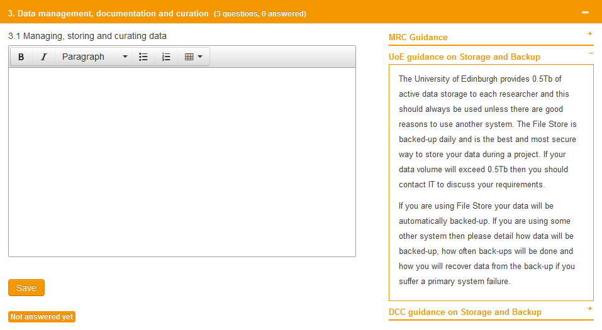Toggle bold formatting in the editor
602x330 pixels.
(x=21, y=57)
